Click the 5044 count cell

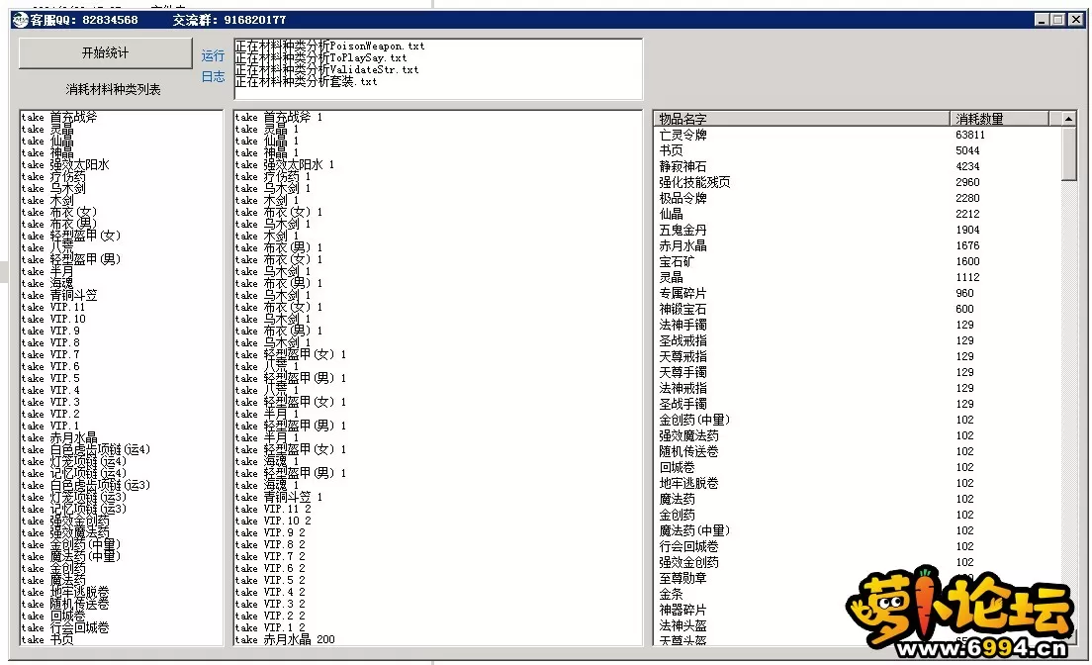(x=967, y=150)
